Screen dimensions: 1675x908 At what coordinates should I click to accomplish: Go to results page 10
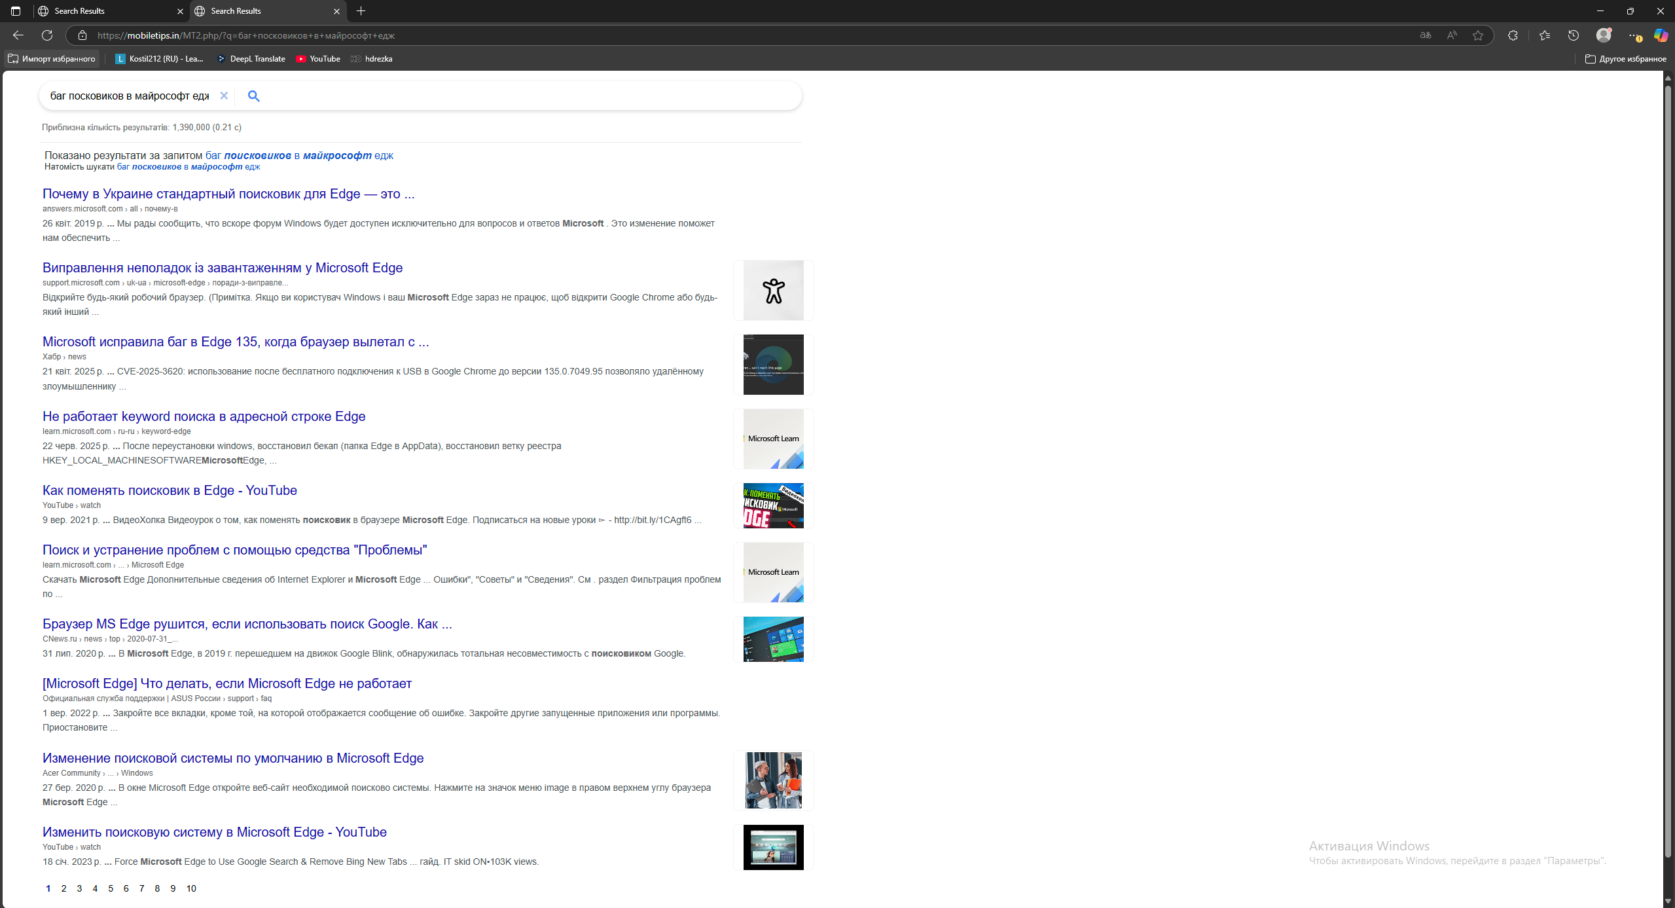pos(191,888)
